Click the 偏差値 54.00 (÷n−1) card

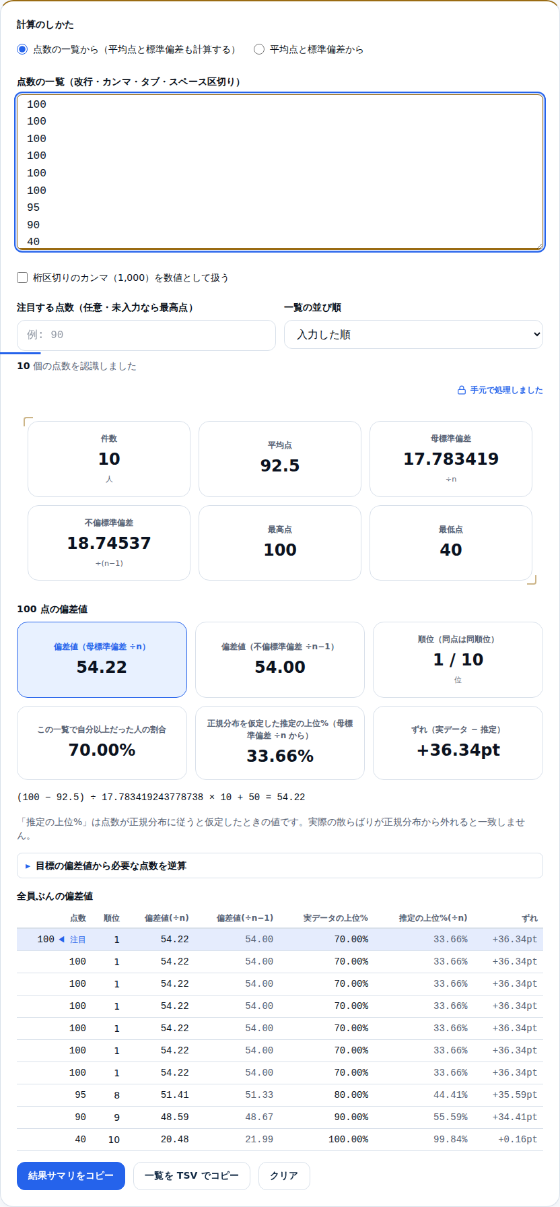click(280, 659)
